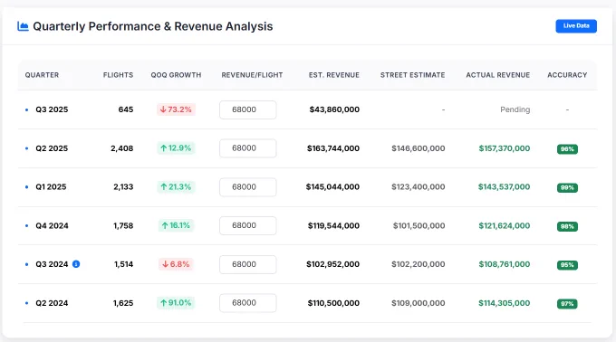This screenshot has width=616, height=342.
Task: Focus the Revenue/Flight input for Q3 2025
Action: point(248,109)
